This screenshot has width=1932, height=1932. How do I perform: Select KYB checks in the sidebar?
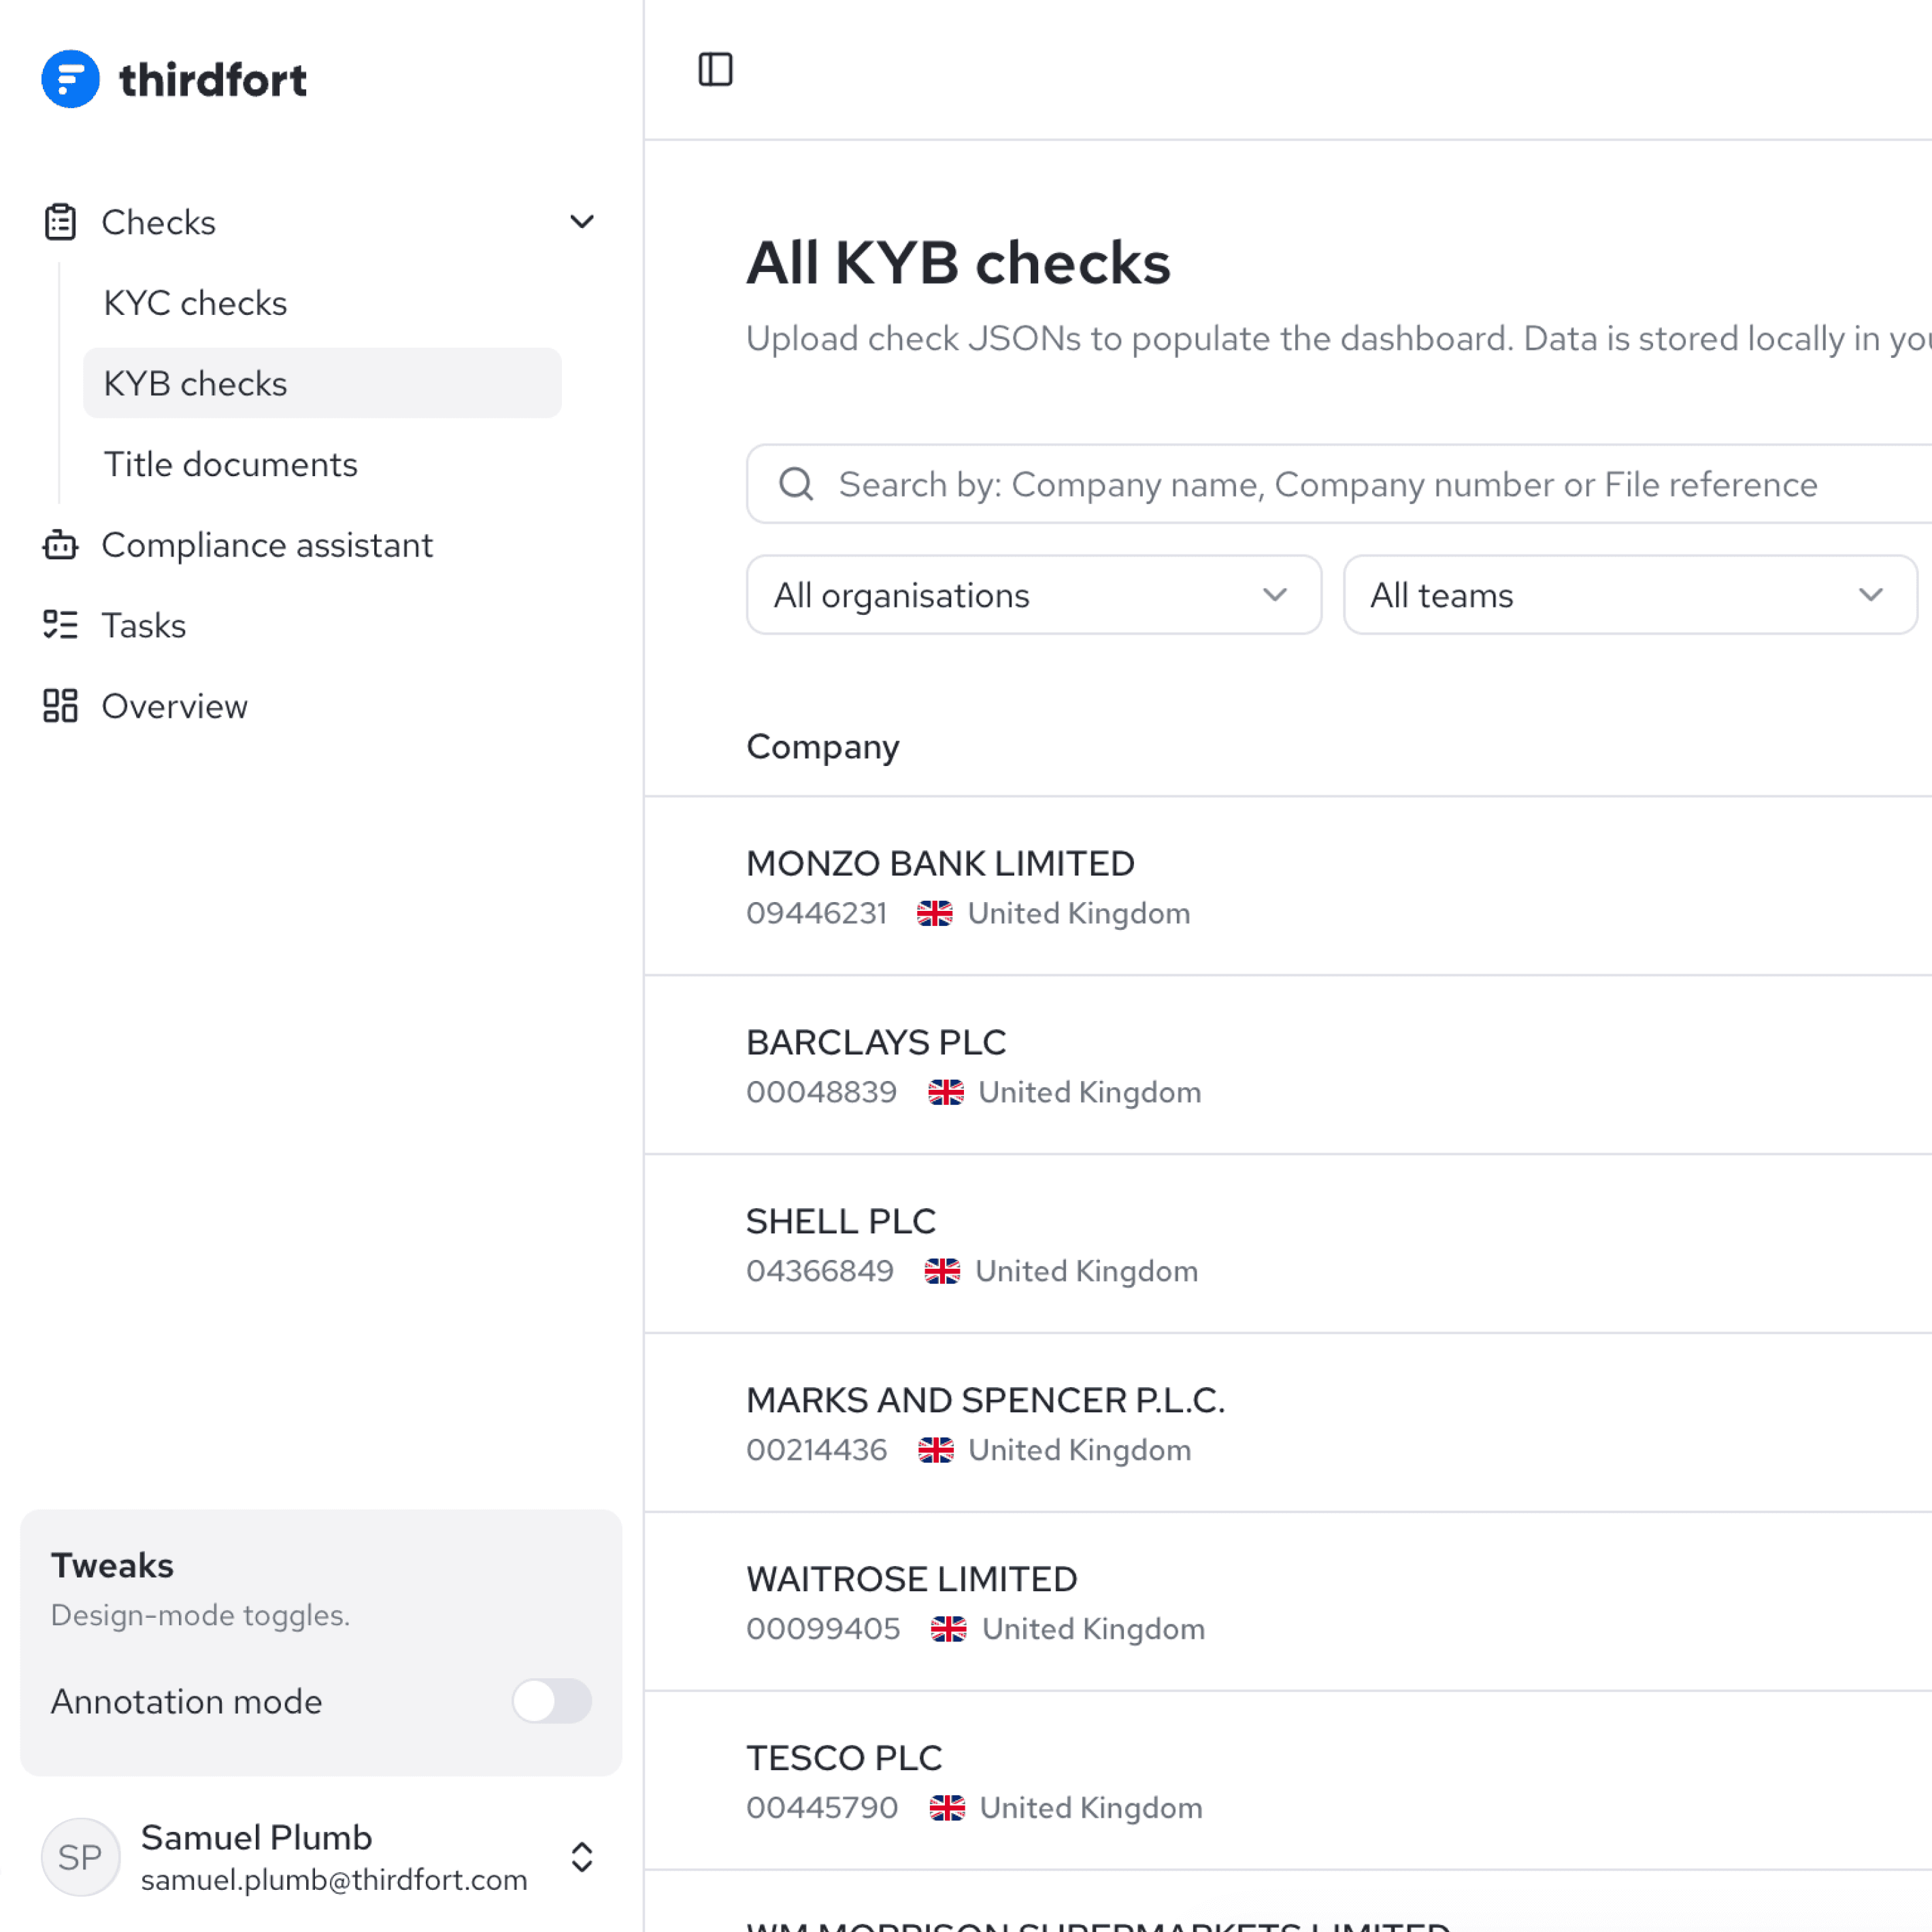pyautogui.click(x=322, y=383)
